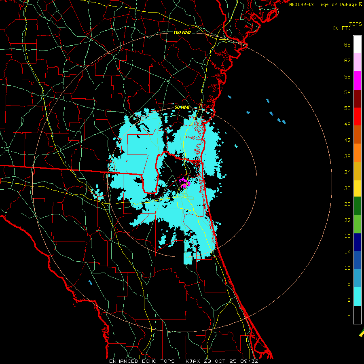The image size is (364, 364).
Task: Select the bright red legend swatch
Action: [x=357, y=116]
